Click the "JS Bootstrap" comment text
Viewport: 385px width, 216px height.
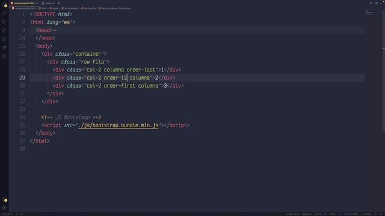(x=72, y=118)
